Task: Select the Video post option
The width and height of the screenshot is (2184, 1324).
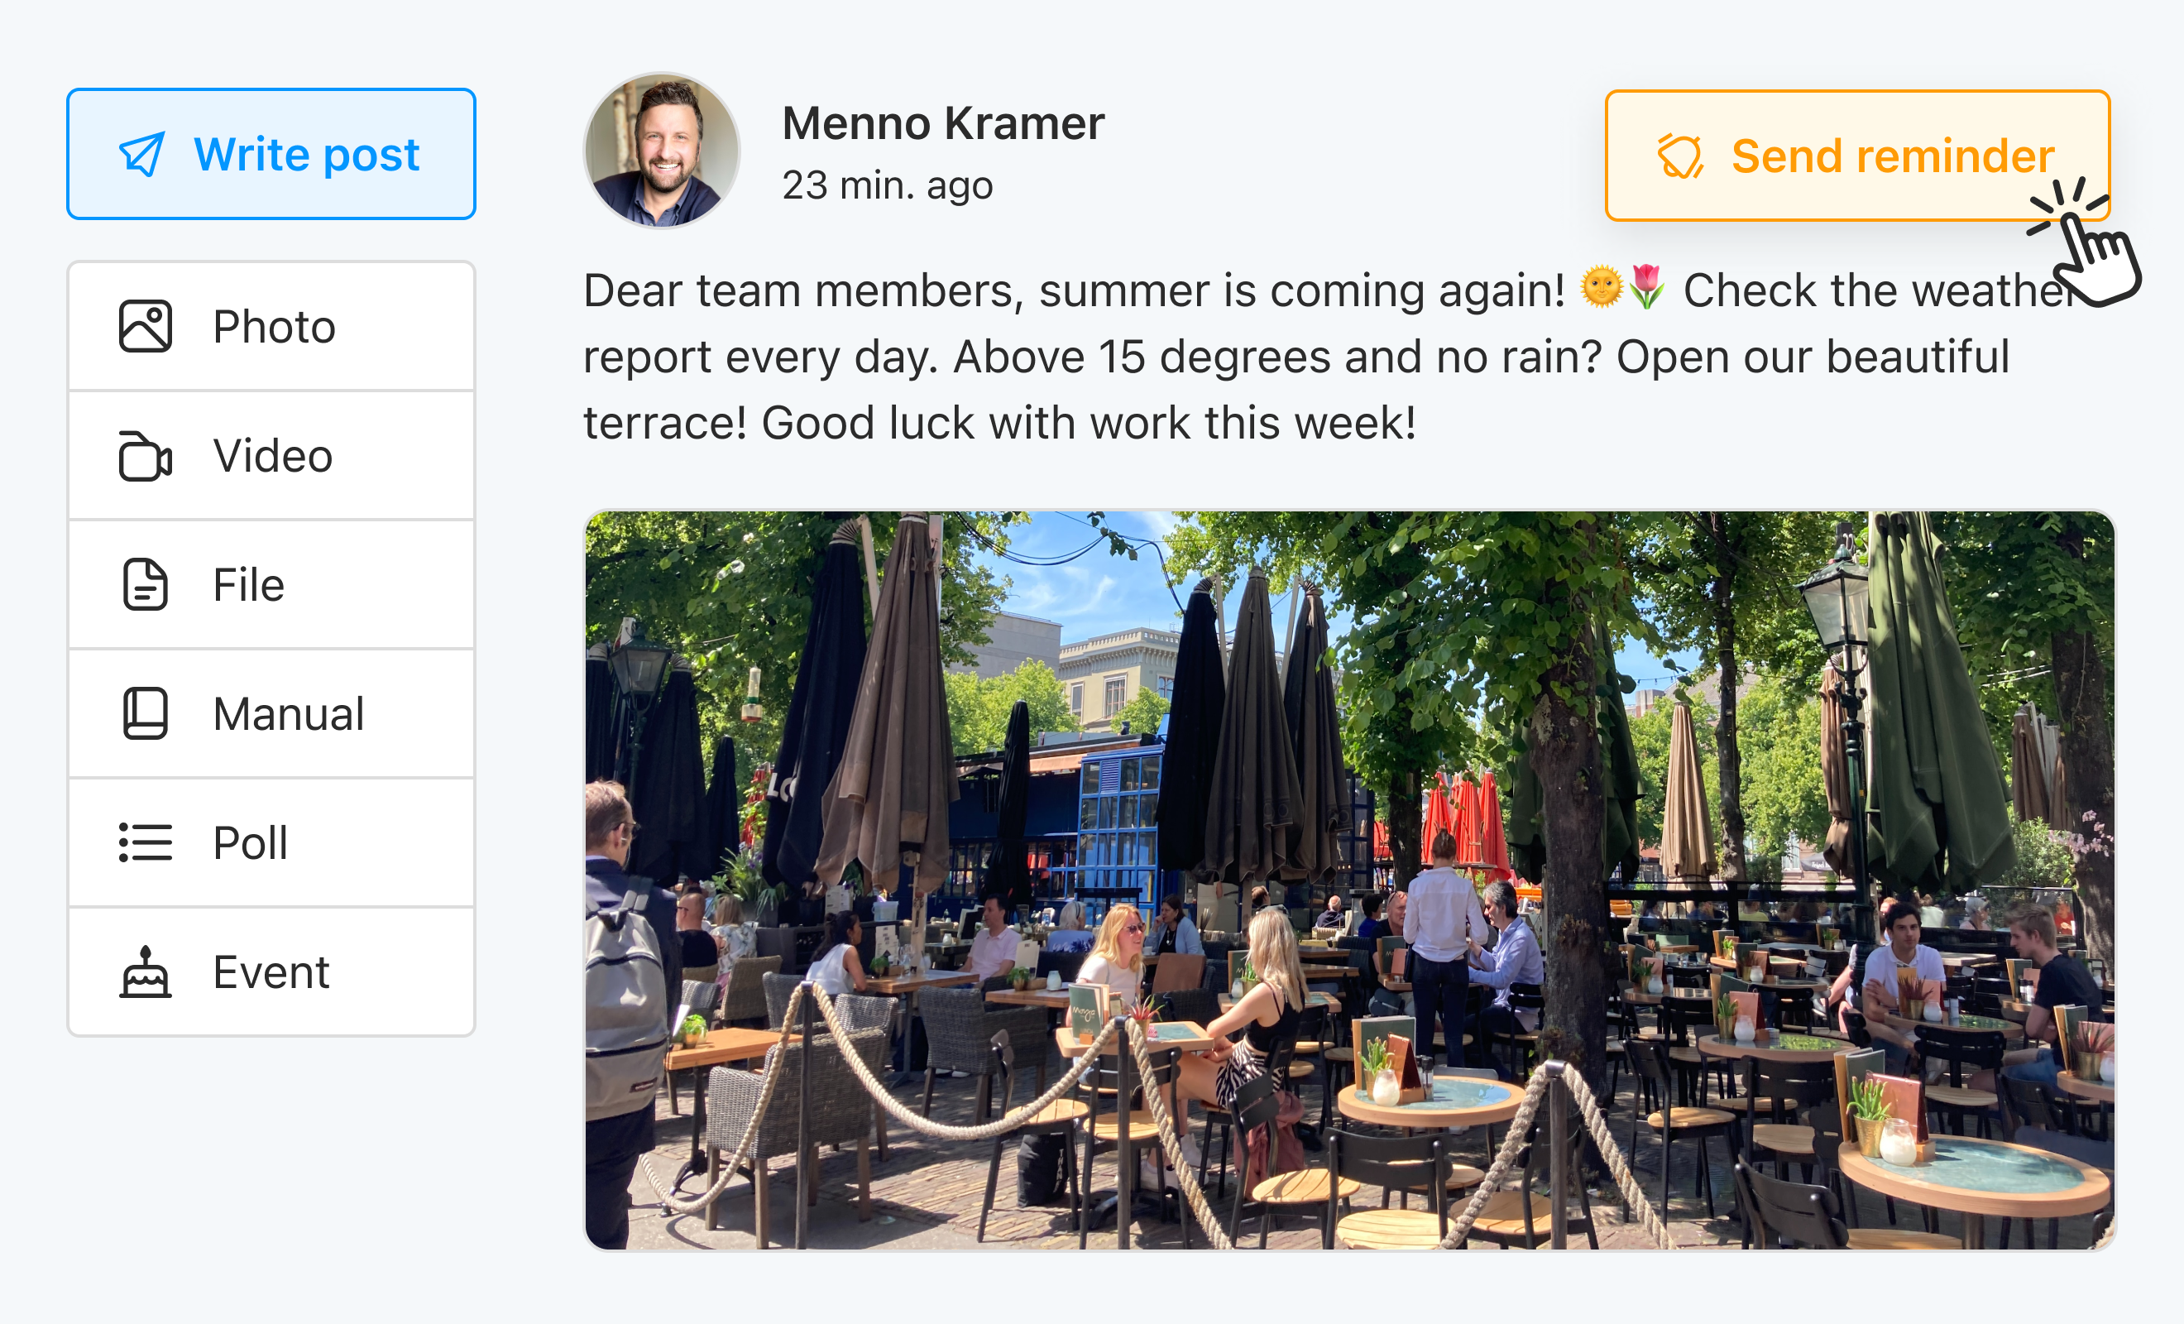Action: pyautogui.click(x=271, y=455)
